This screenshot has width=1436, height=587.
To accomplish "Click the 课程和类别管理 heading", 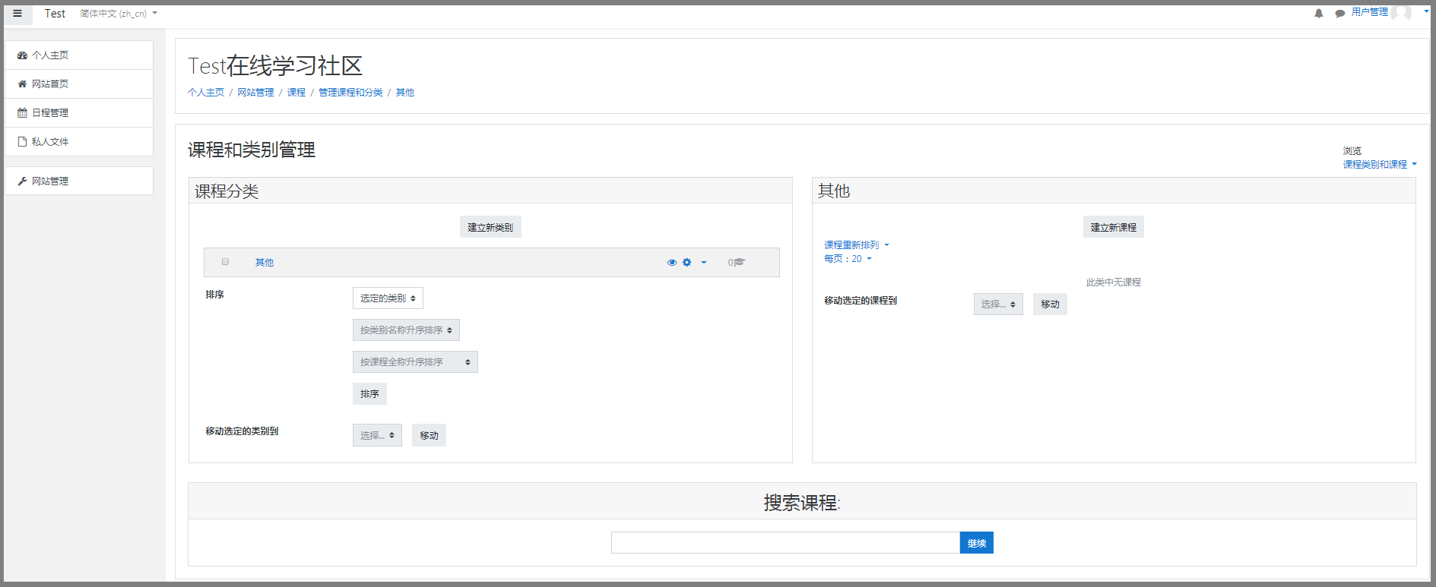I will [252, 150].
